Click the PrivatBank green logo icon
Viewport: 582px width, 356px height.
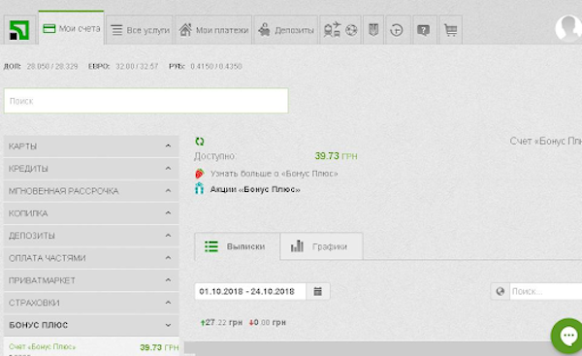[19, 30]
